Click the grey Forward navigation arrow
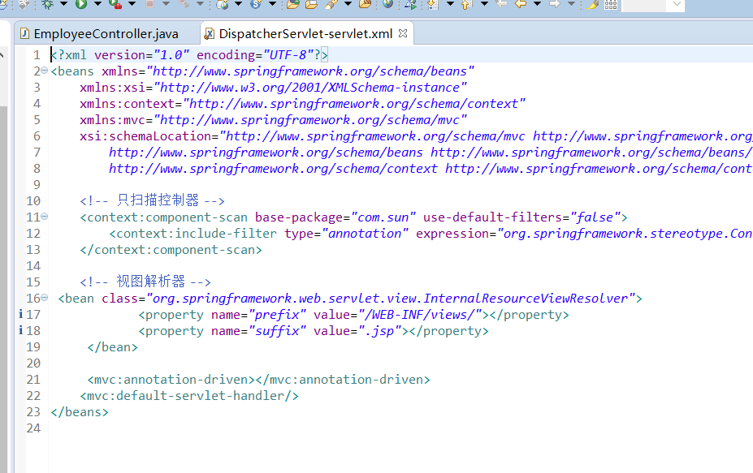Viewport: 753px width, 473px height. 554,4
